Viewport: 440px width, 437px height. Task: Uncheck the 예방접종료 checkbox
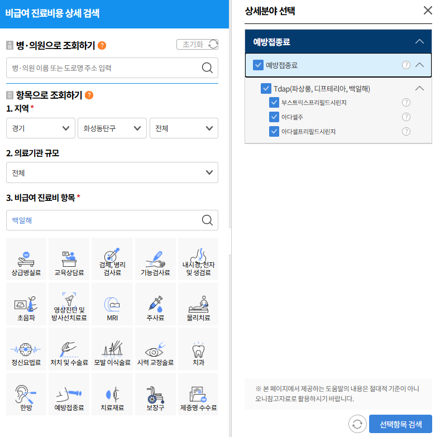click(258, 65)
